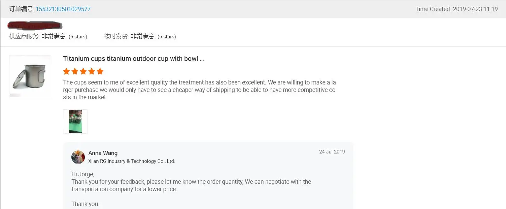The width and height of the screenshot is (506, 209).
Task: Click the buyer's review text paragraph
Action: [199, 90]
